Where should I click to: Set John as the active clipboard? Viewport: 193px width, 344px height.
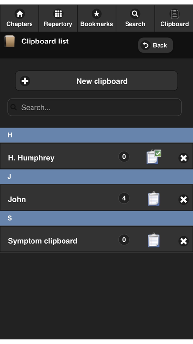[154, 199]
